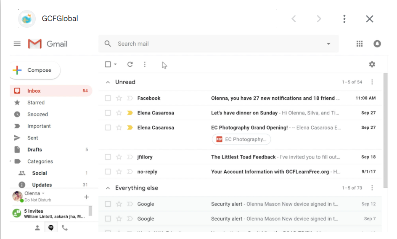This screenshot has width=397, height=239.
Task: Mark jfillory email as important
Action: (130, 157)
